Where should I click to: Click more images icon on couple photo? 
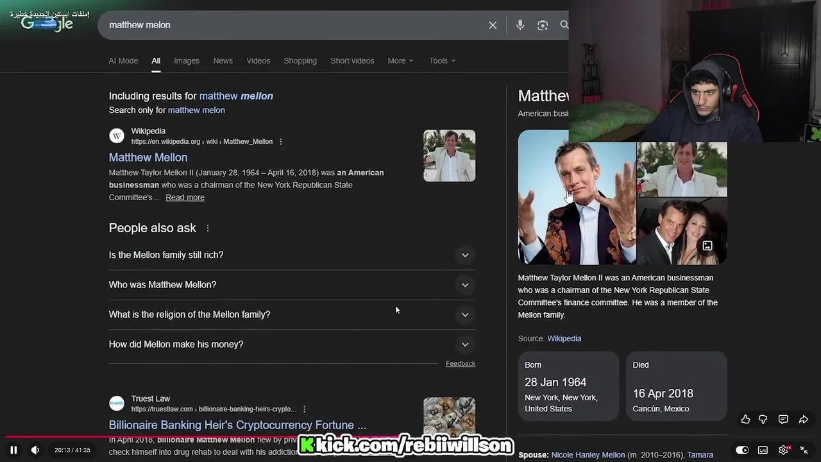click(x=707, y=246)
